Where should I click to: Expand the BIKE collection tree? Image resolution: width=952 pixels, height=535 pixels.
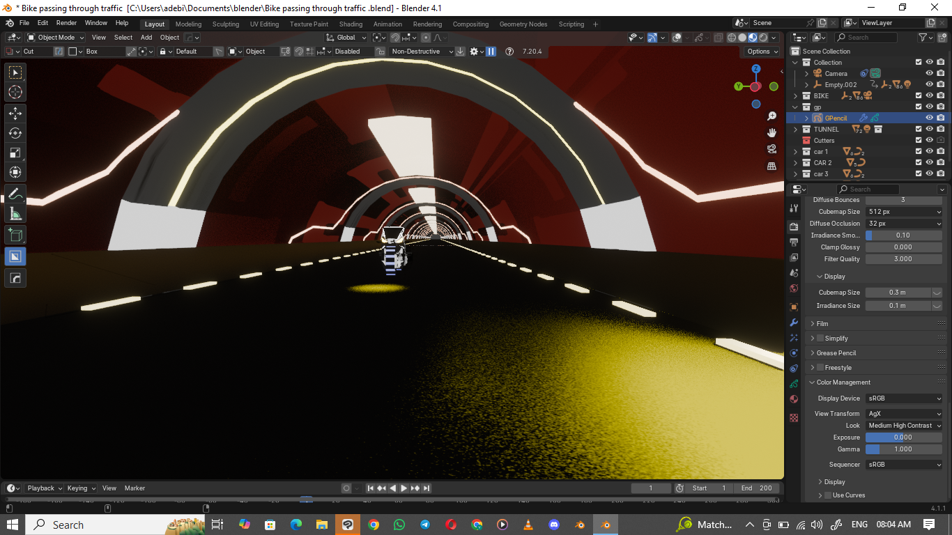[796, 95]
